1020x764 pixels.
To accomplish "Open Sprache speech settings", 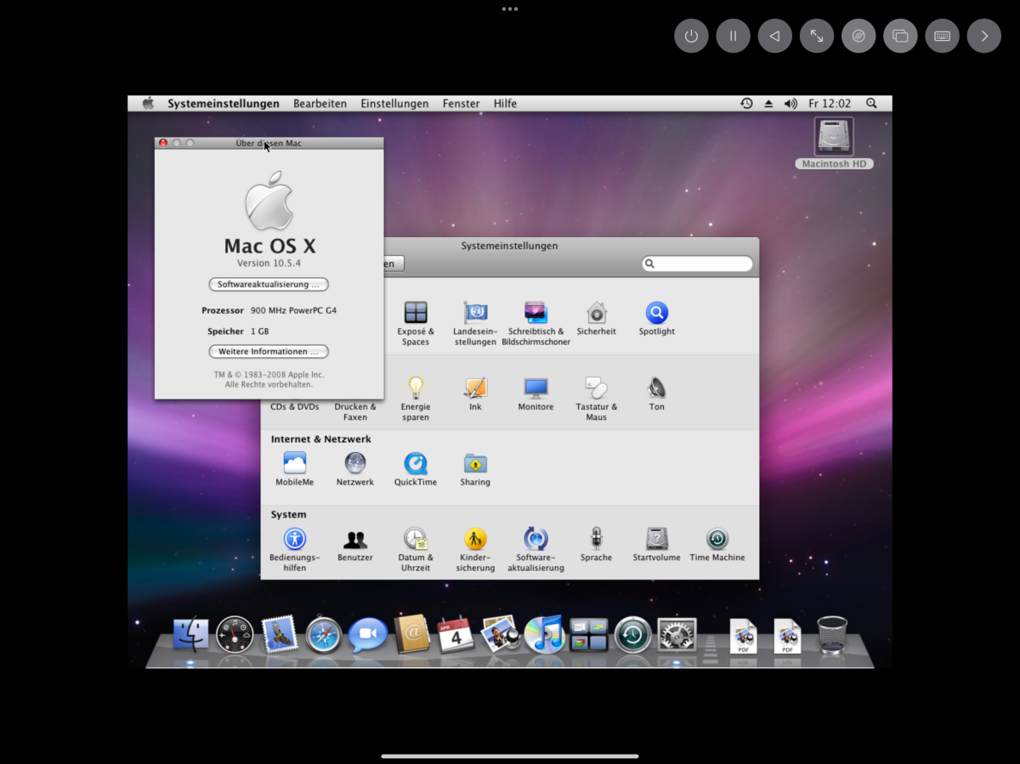I will [x=596, y=545].
